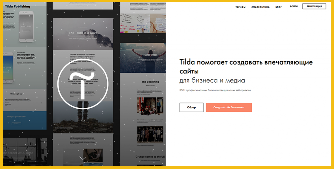The width and height of the screenshot is (334, 169).
Task: Click the down chevron arrow
Action: 83,158
